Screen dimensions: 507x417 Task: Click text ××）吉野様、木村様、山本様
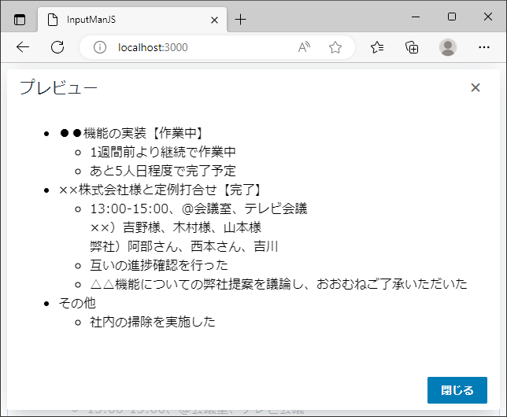coord(176,227)
